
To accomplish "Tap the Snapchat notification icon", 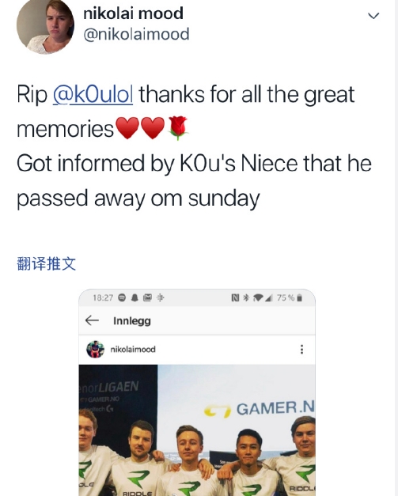I will pos(135,297).
